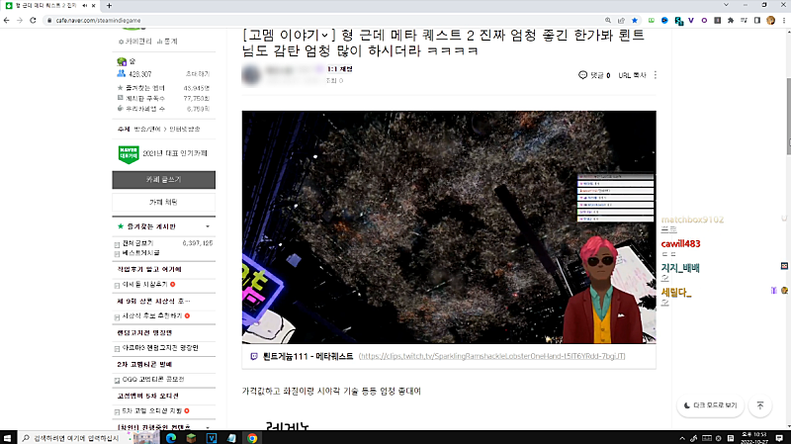Screen dimensions: 791x444
Task: Open the 베스트게시글 best posts board
Action: click(140, 253)
